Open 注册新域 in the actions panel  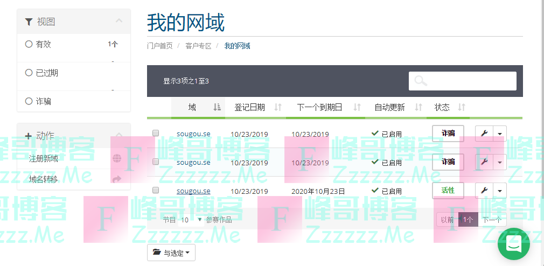click(44, 158)
